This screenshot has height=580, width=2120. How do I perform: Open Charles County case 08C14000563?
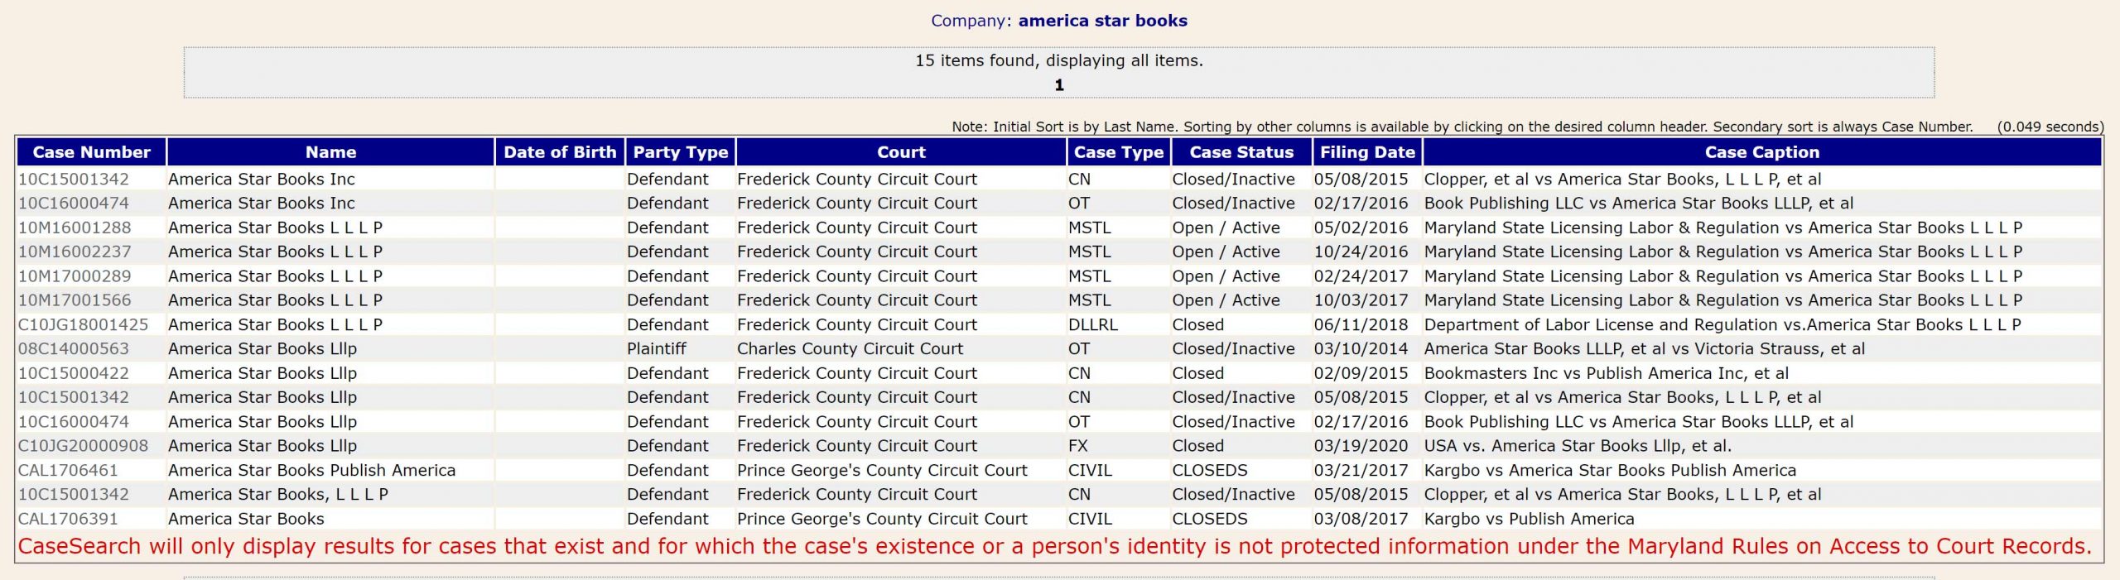coord(74,349)
